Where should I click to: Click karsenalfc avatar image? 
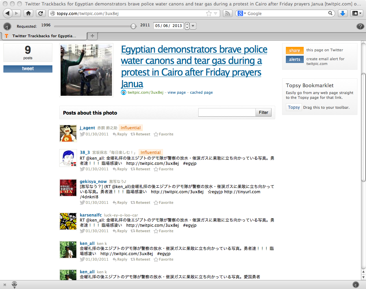(x=68, y=221)
